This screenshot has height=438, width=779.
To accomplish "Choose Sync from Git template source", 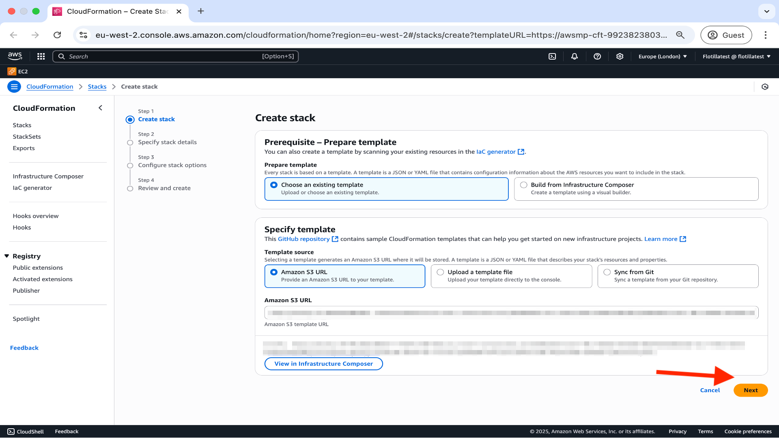I will (607, 272).
